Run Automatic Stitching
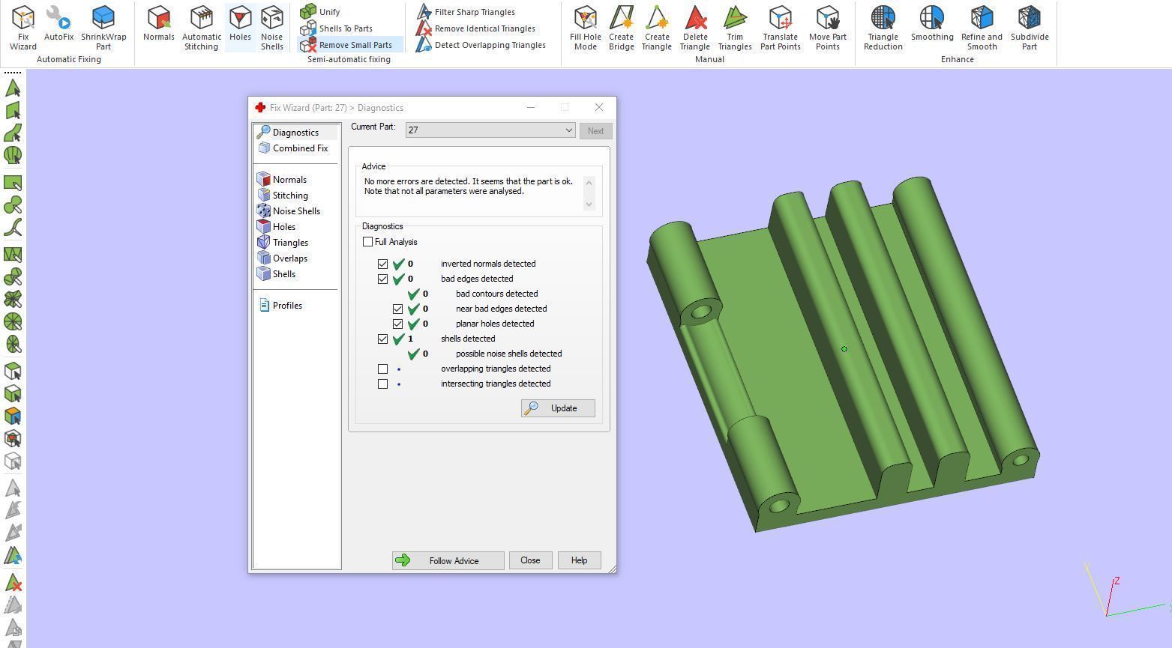The image size is (1172, 648). coord(202,28)
